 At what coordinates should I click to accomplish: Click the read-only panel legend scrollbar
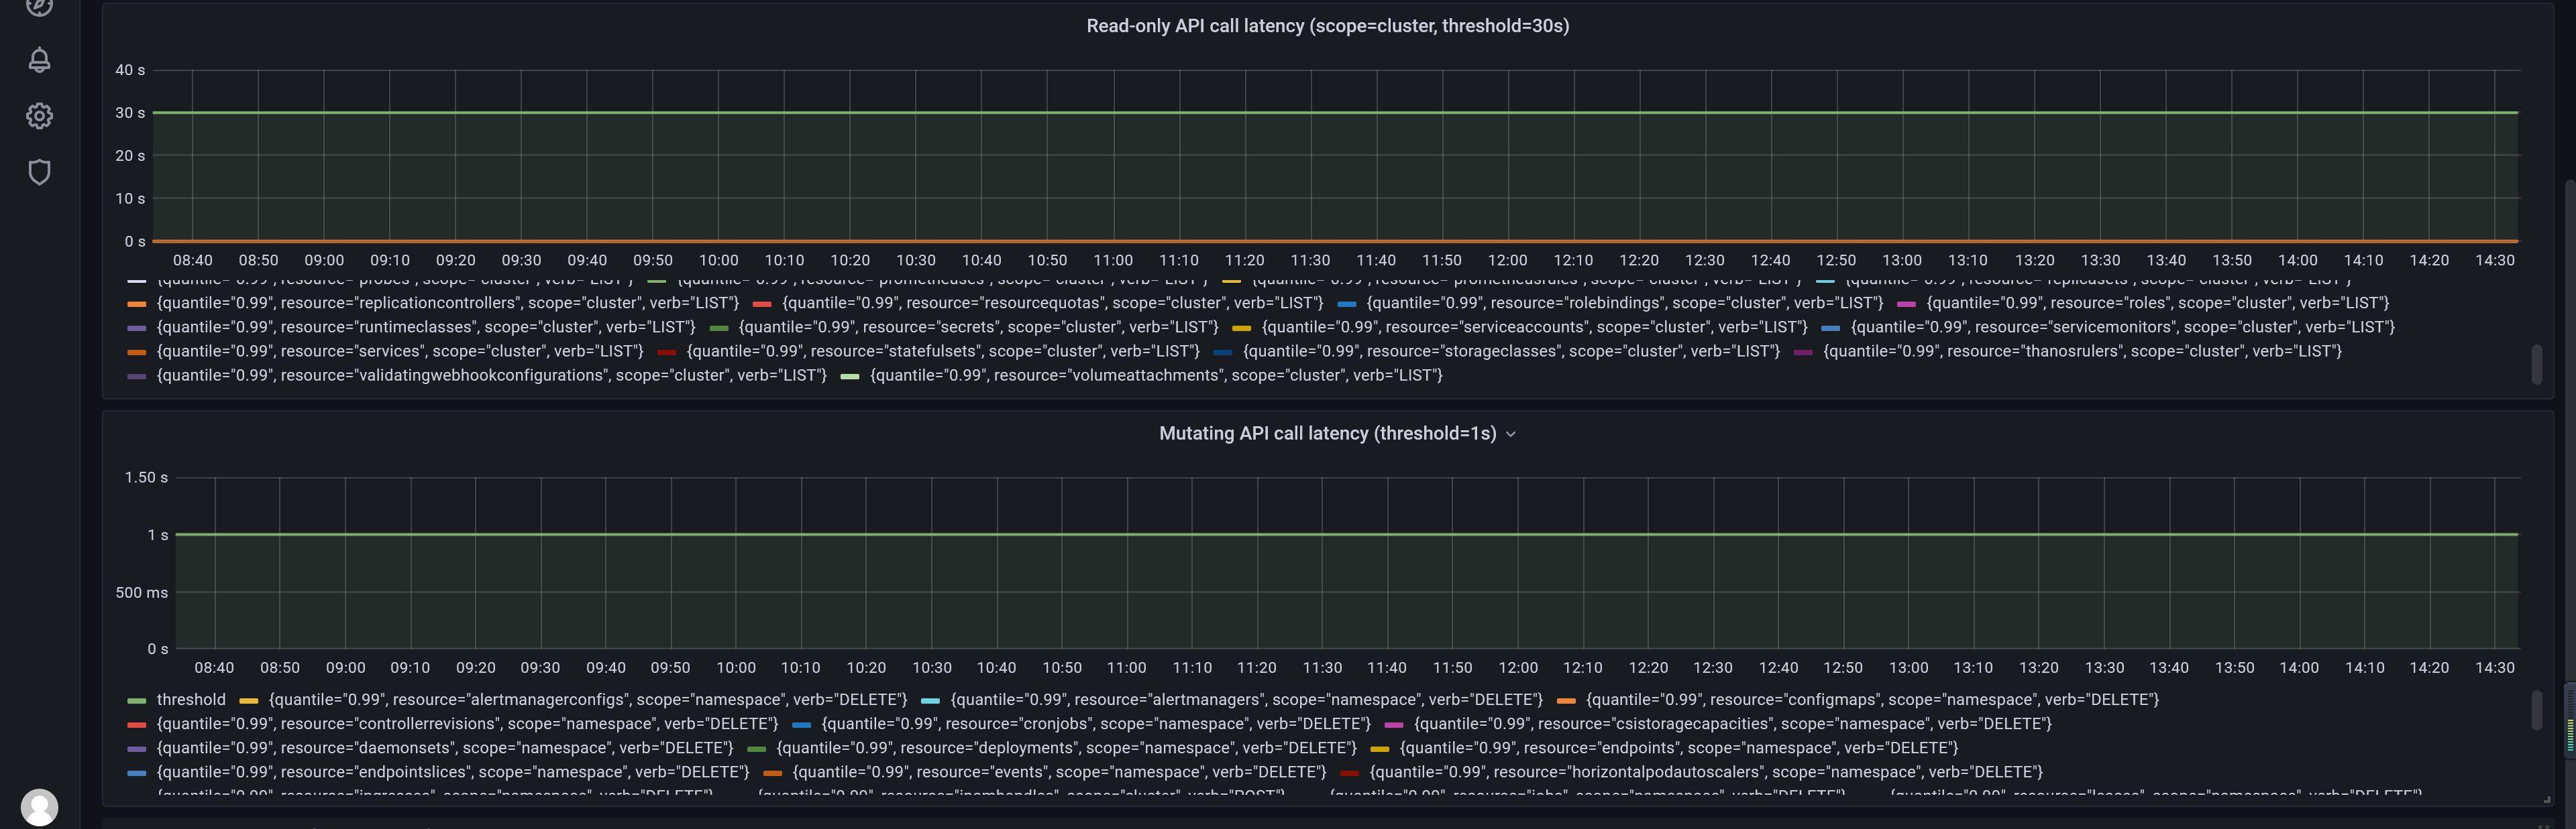[2536, 365]
